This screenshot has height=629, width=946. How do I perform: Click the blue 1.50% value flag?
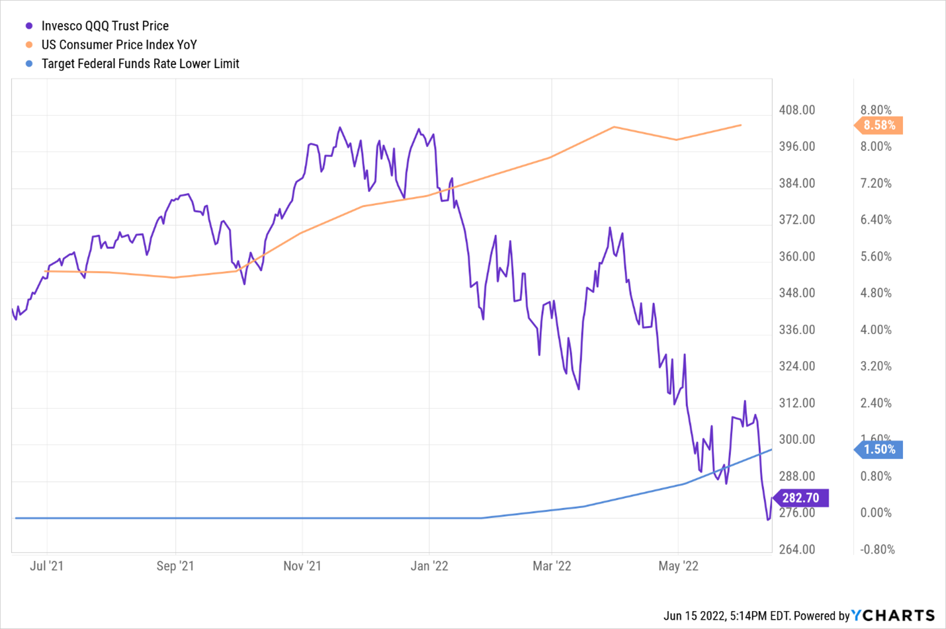coord(879,450)
